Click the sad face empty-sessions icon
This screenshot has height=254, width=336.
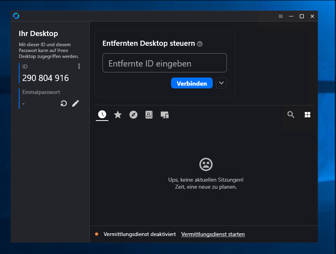[206, 164]
